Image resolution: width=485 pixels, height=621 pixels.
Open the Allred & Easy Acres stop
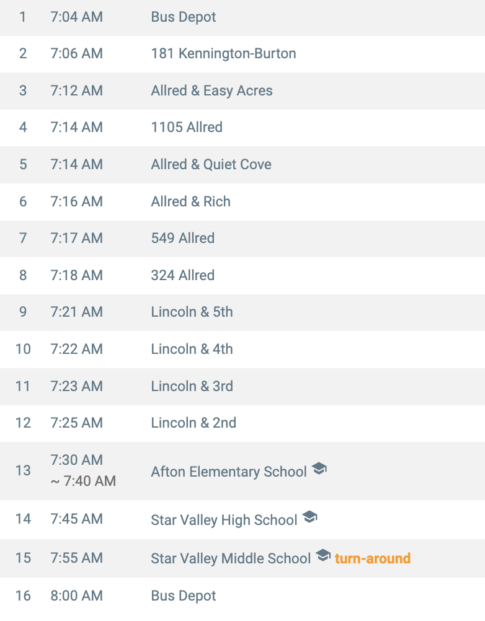coord(211,91)
